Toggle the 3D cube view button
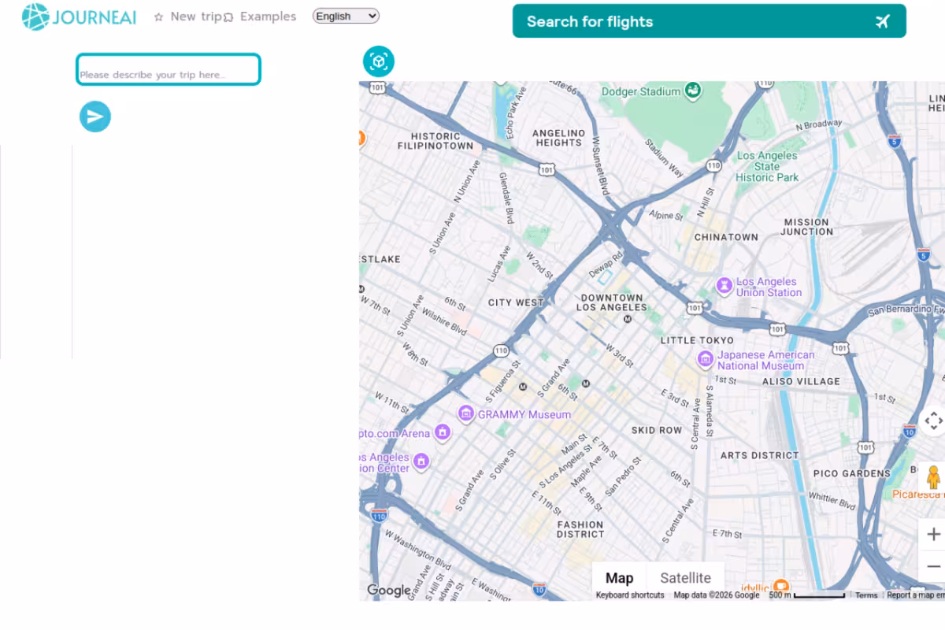Image resolution: width=945 pixels, height=630 pixels. 378,61
